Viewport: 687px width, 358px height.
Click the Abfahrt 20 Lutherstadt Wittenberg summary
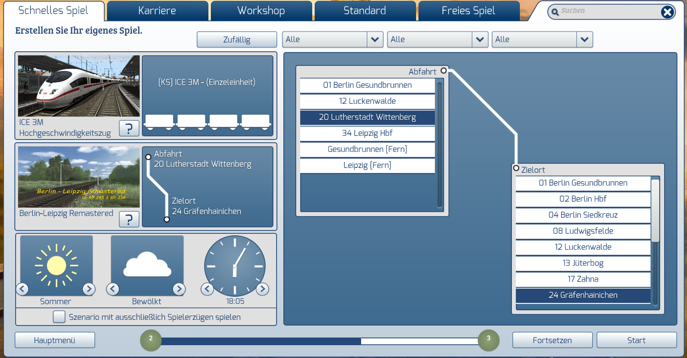point(202,159)
